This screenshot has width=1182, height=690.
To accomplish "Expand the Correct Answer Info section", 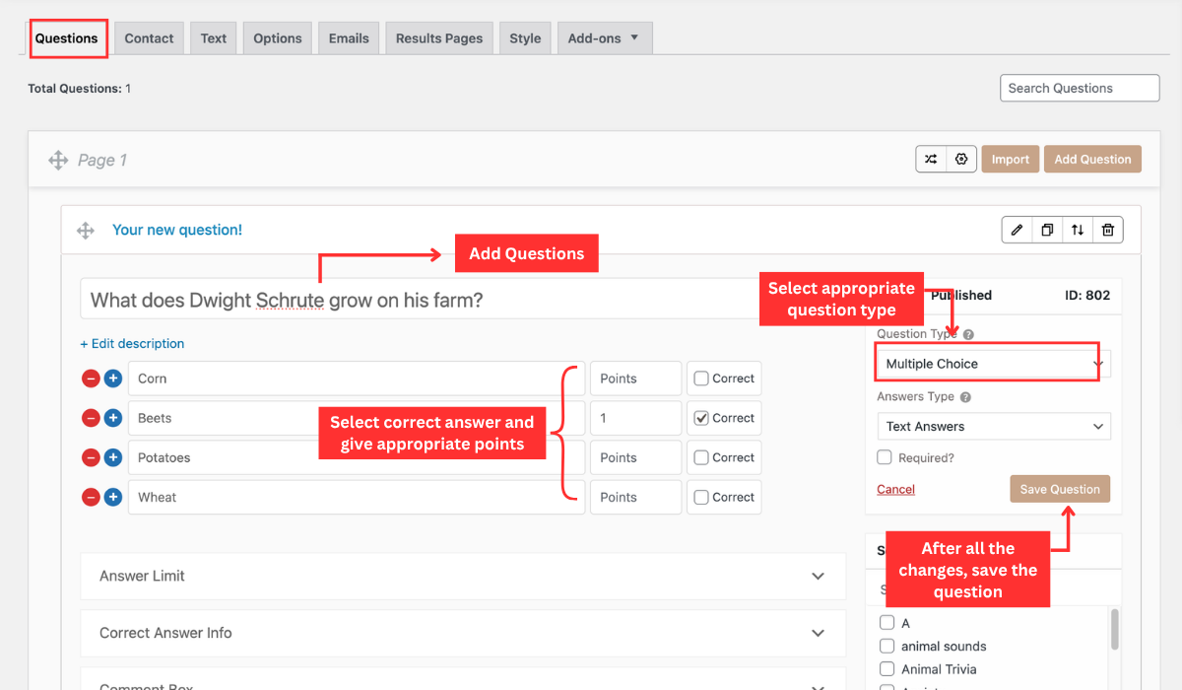I will coord(463,633).
